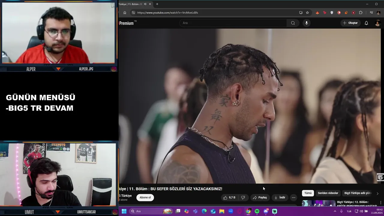Open Task View from the taskbar

tap(178, 211)
